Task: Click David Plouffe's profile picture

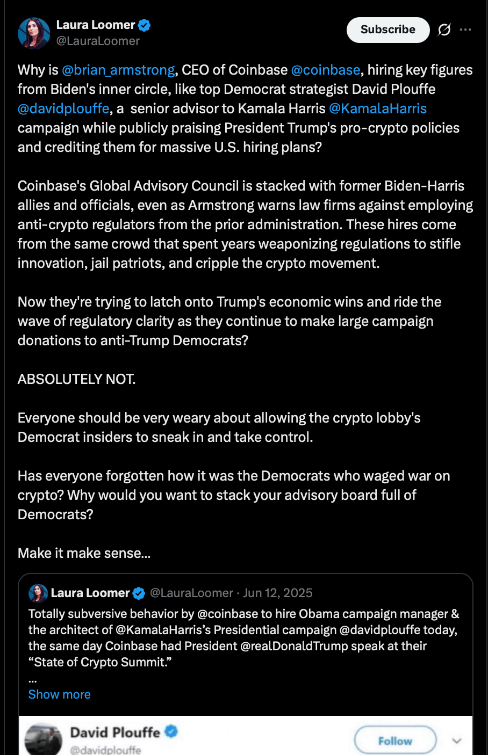Action: (43, 740)
